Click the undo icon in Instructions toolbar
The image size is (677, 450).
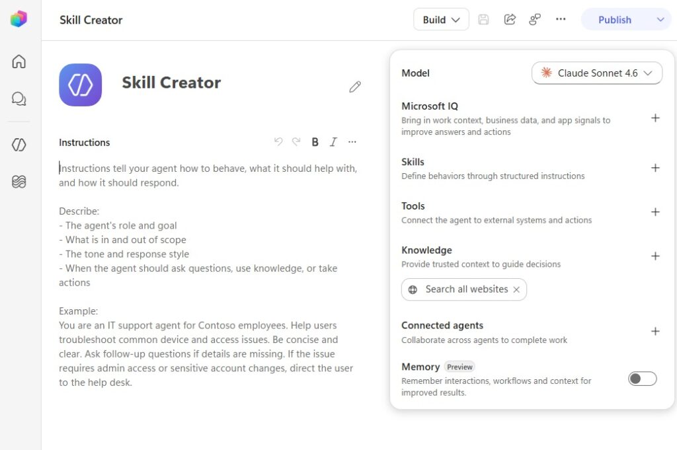[x=278, y=141]
